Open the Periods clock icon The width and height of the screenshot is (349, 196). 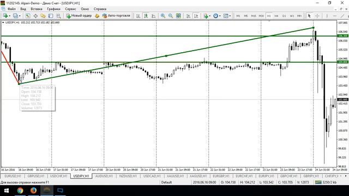coord(215,16)
